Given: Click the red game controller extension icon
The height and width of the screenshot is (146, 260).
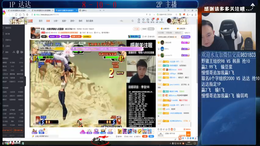Looking at the screenshot, I should click(184, 15).
